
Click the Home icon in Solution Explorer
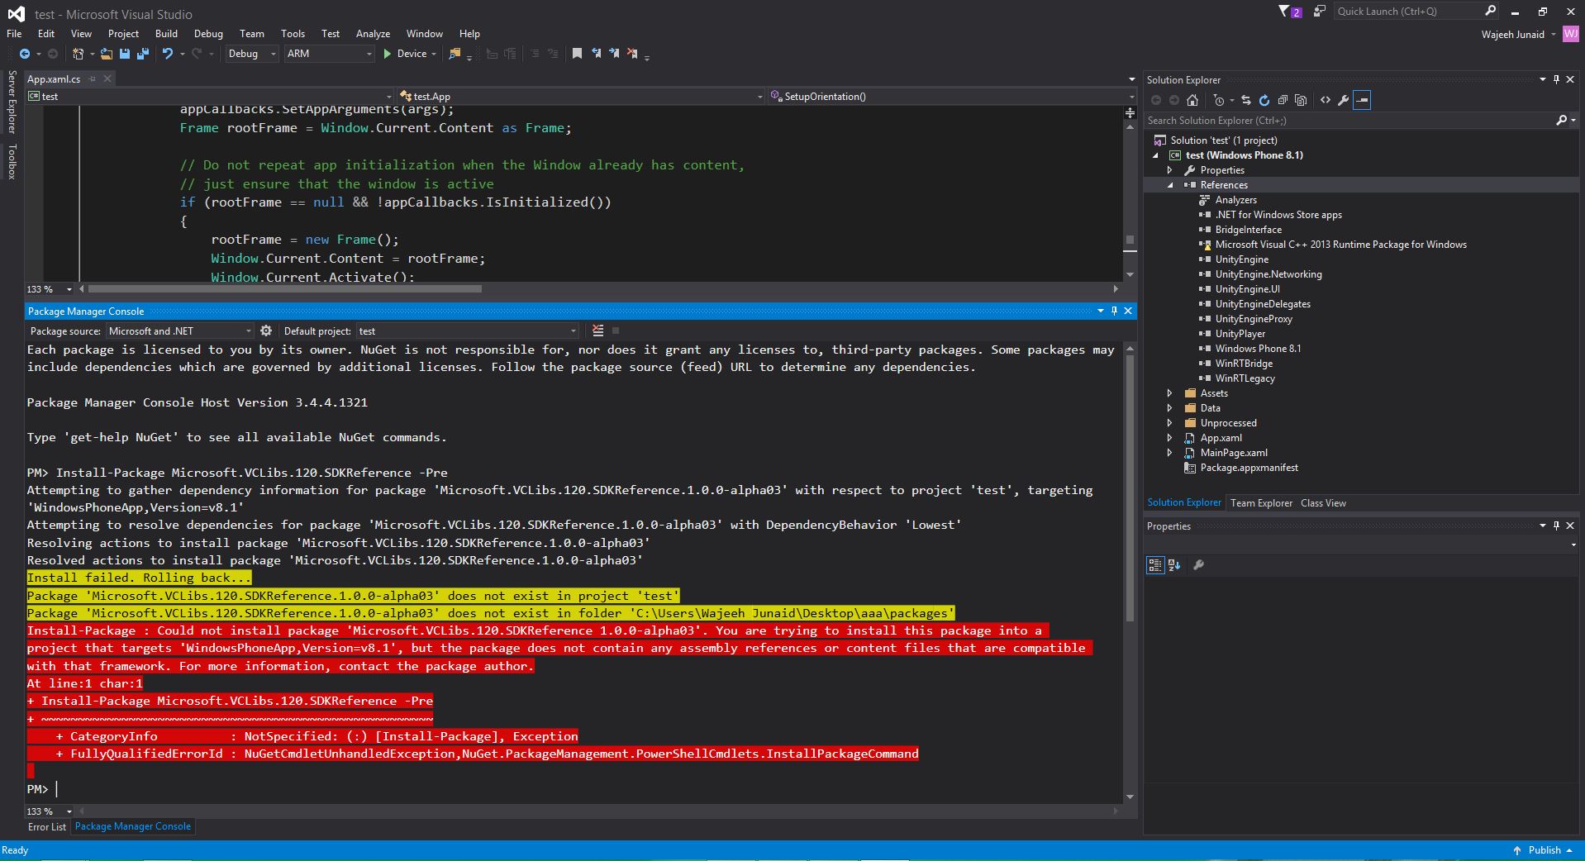click(1192, 100)
